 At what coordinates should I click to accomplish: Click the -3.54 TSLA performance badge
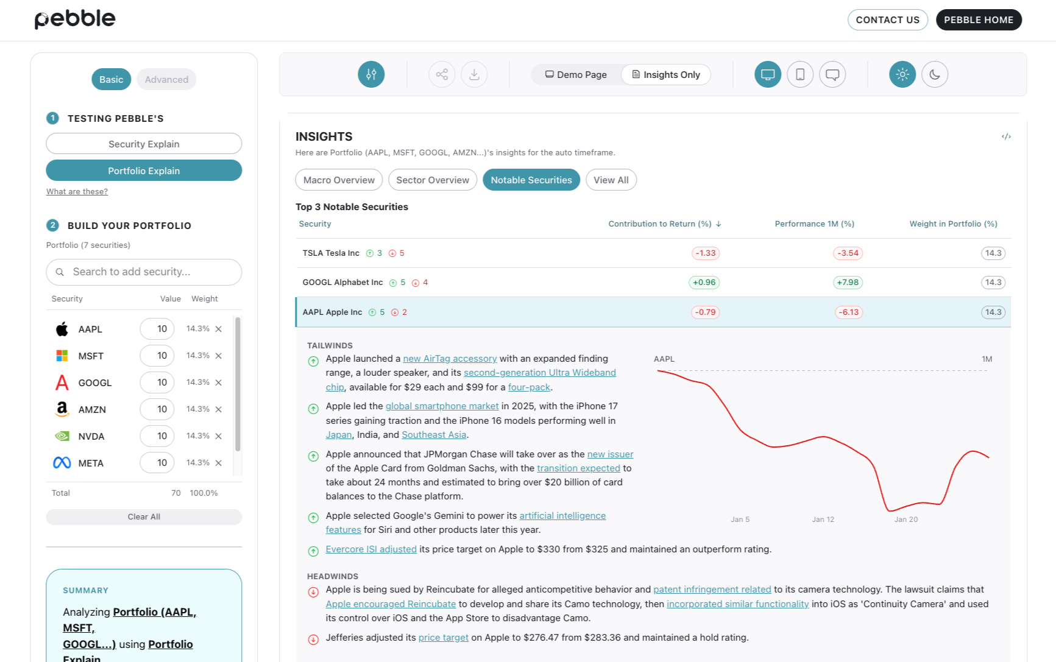[848, 253]
